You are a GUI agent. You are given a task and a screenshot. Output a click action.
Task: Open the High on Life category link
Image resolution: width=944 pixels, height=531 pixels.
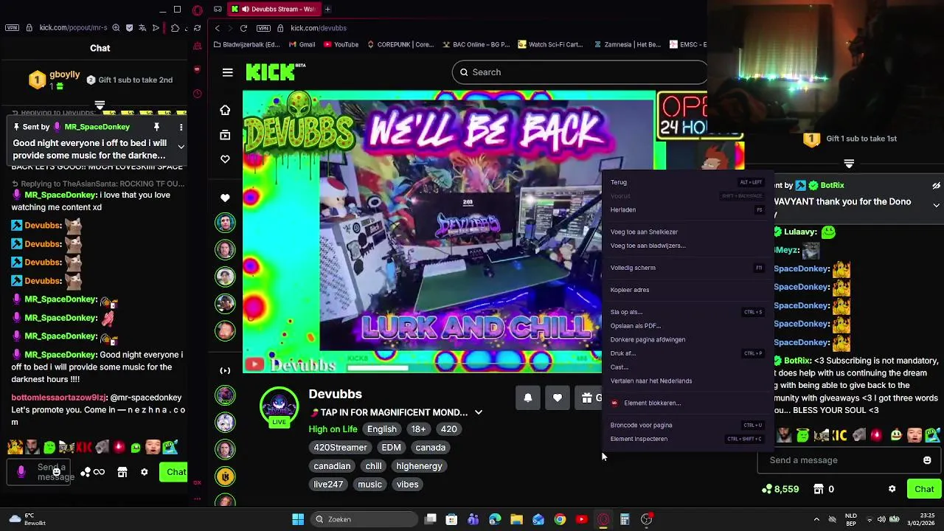pyautogui.click(x=333, y=429)
